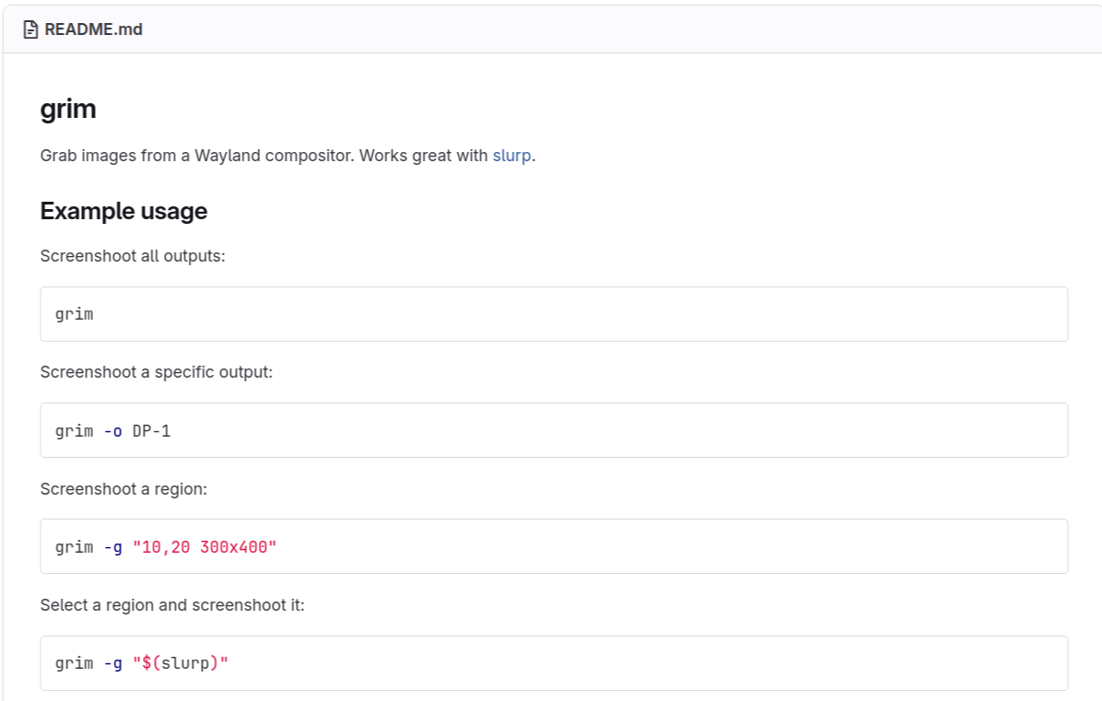Image resolution: width=1102 pixels, height=701 pixels.
Task: Click the grim main heading
Action: point(68,110)
